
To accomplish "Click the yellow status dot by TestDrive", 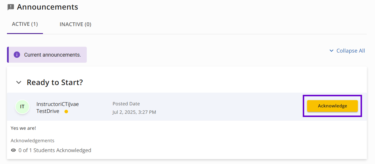I will tap(66, 111).
